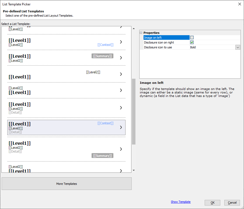The image size is (244, 209).
Task: Open the Disclosure icon to use dropdown
Action: tap(238, 47)
